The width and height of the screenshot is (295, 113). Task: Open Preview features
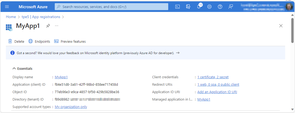pyautogui.click(x=70, y=41)
